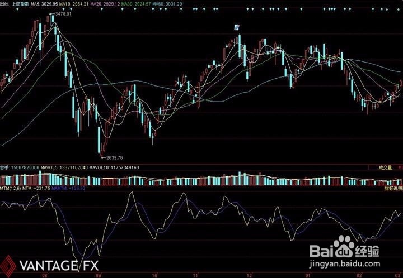Click the 2639.76 low price label
This screenshot has height=278, width=403.
(114, 158)
